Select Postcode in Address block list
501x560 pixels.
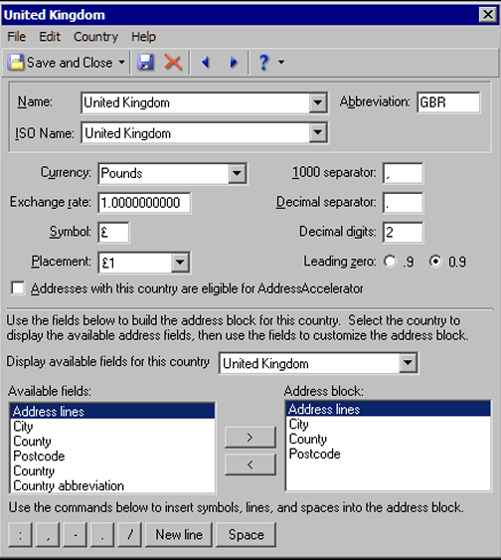(389, 454)
